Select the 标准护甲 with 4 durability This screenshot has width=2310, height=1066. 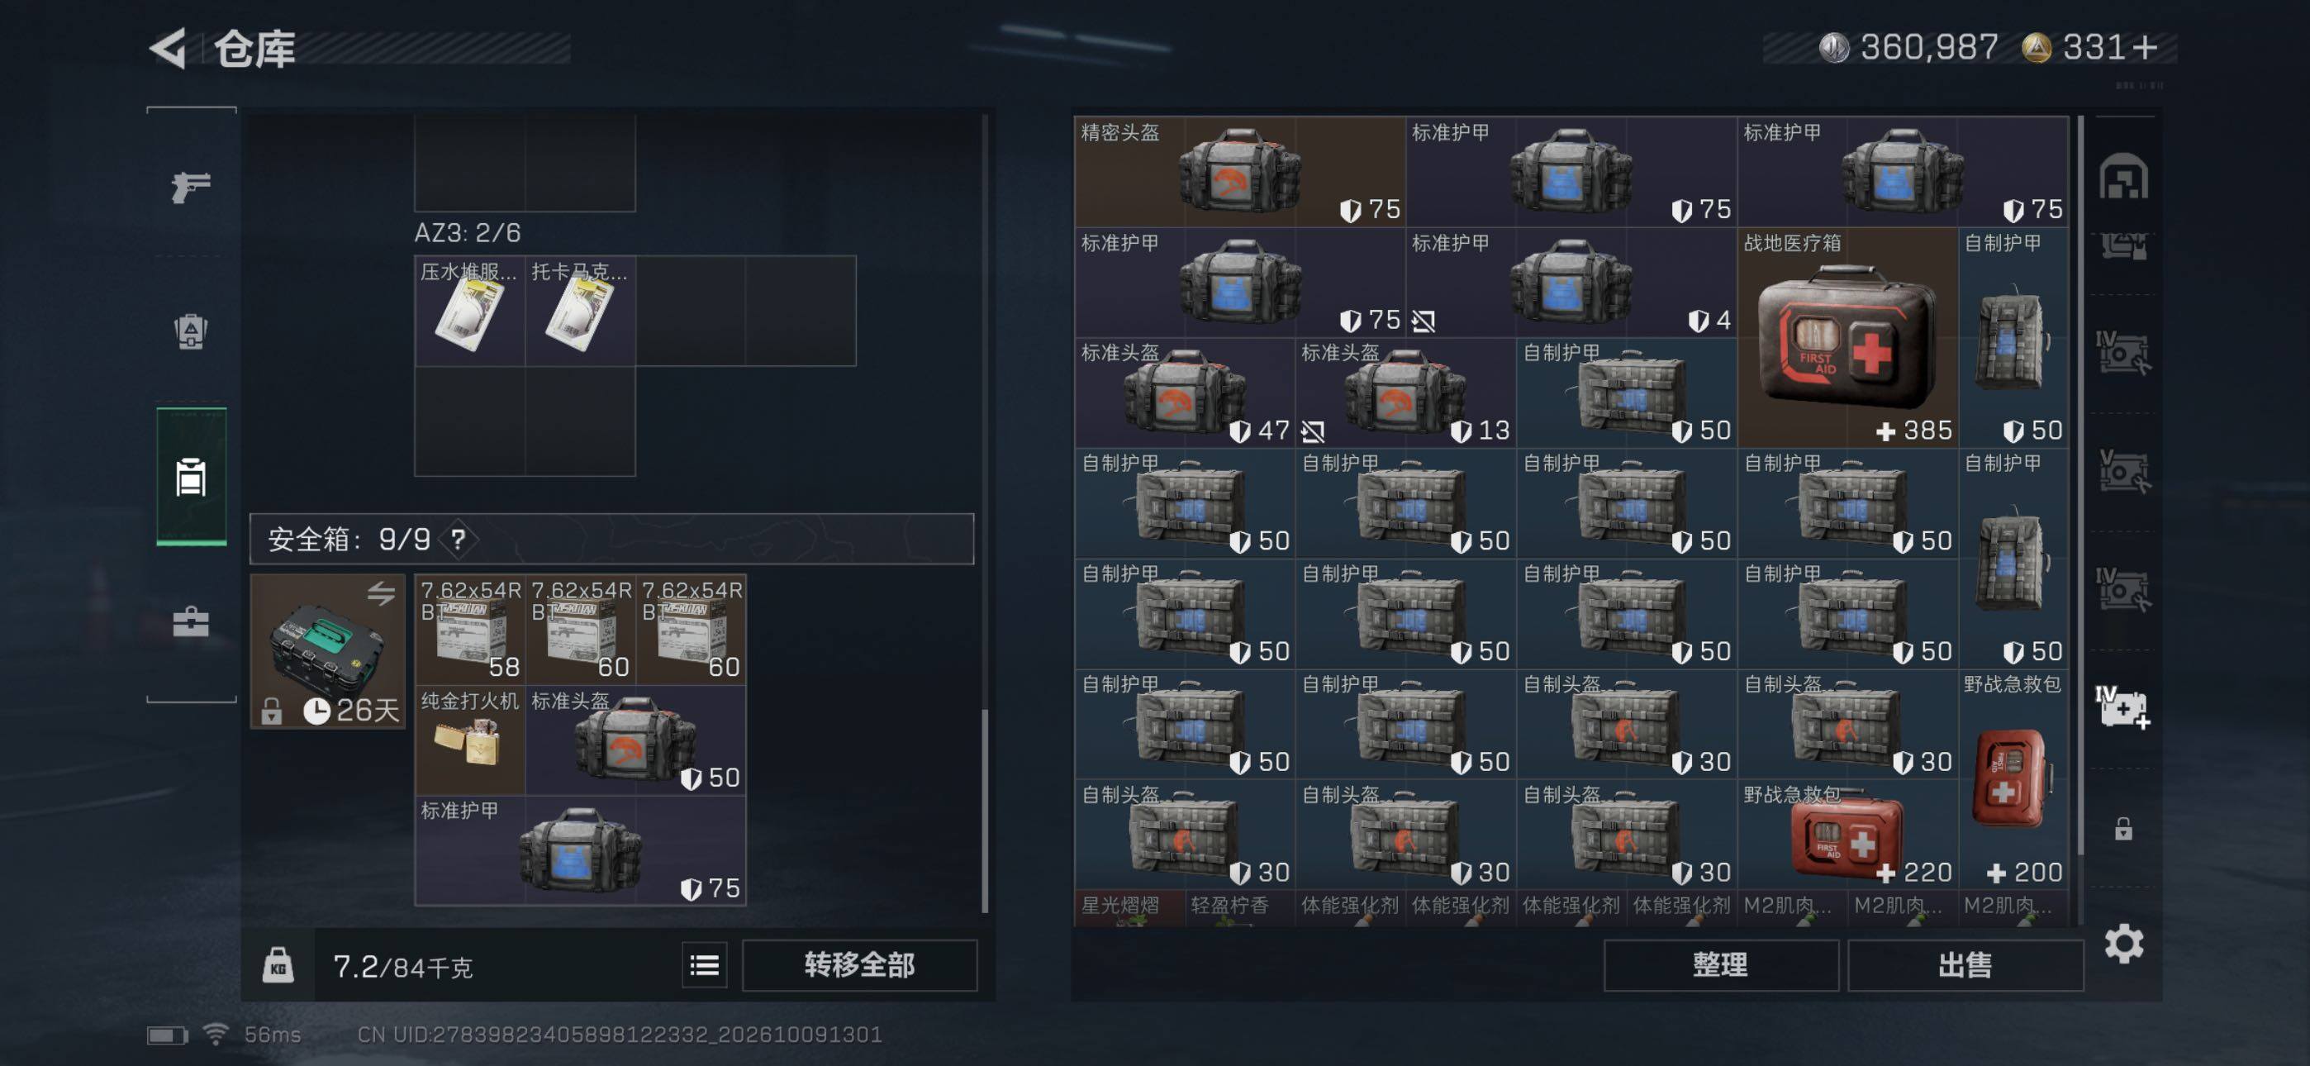[x=1571, y=283]
